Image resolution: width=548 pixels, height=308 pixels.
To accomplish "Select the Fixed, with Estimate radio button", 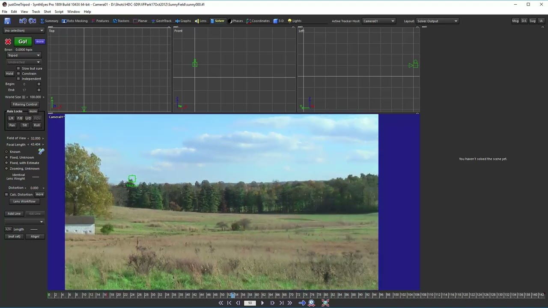I will tap(6, 163).
